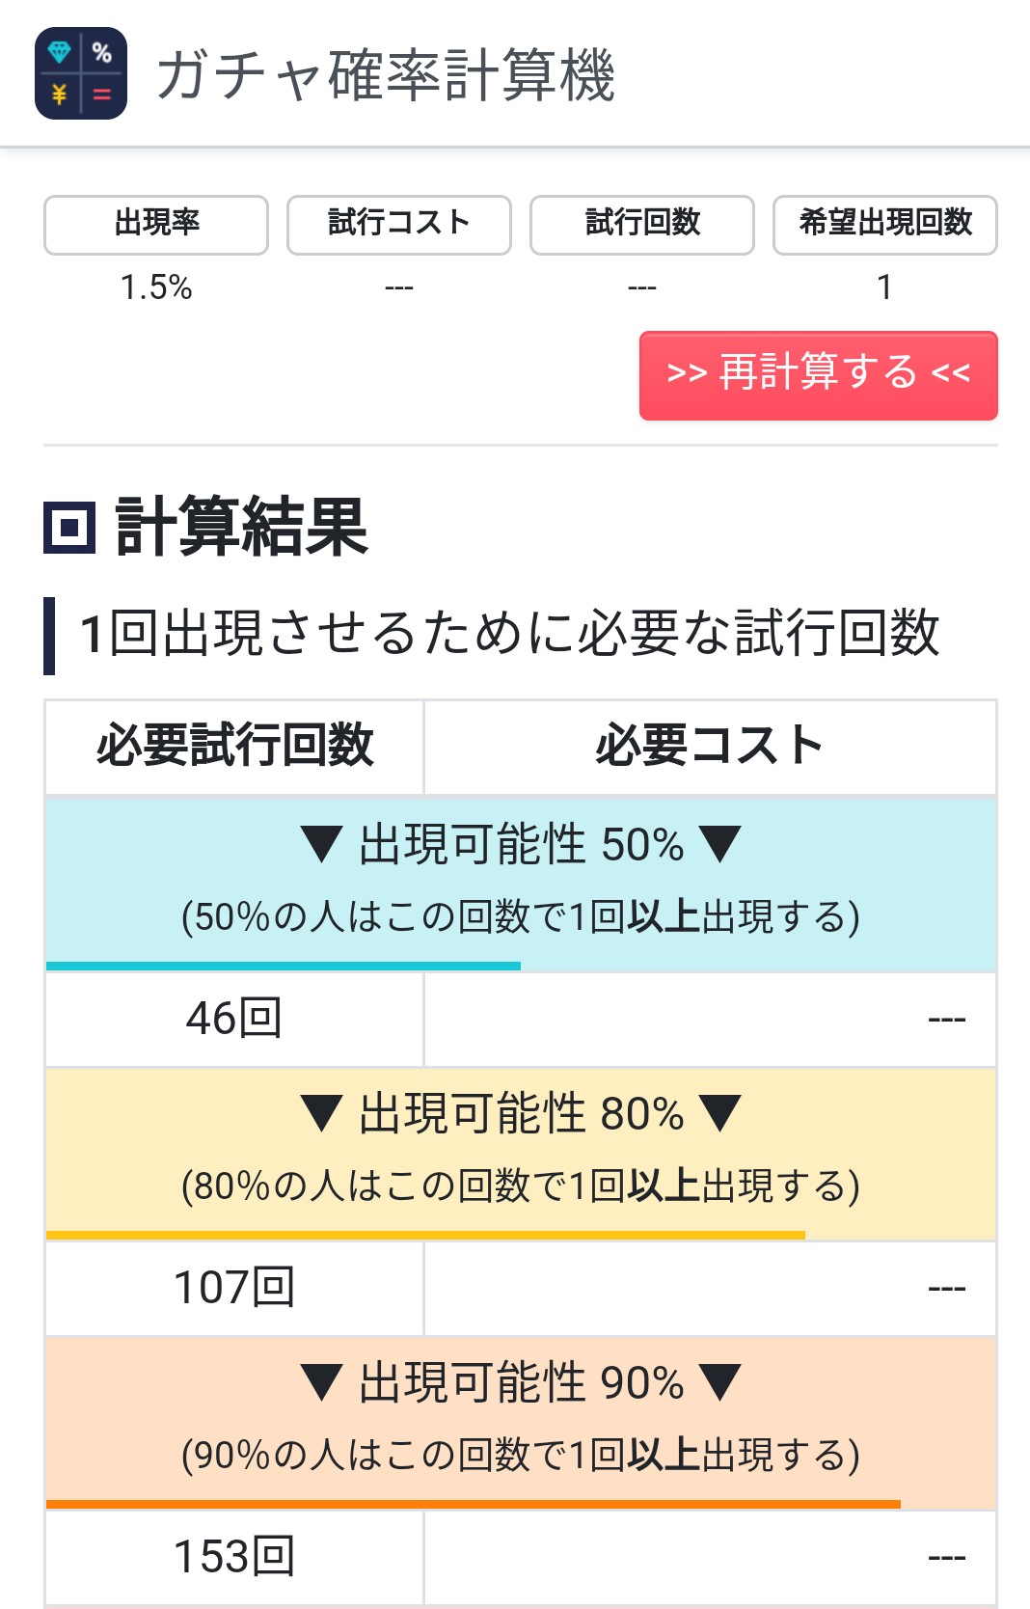Screen dimensions: 1030x1609
Task: Click the 153回 result cell
Action: 234,1557
